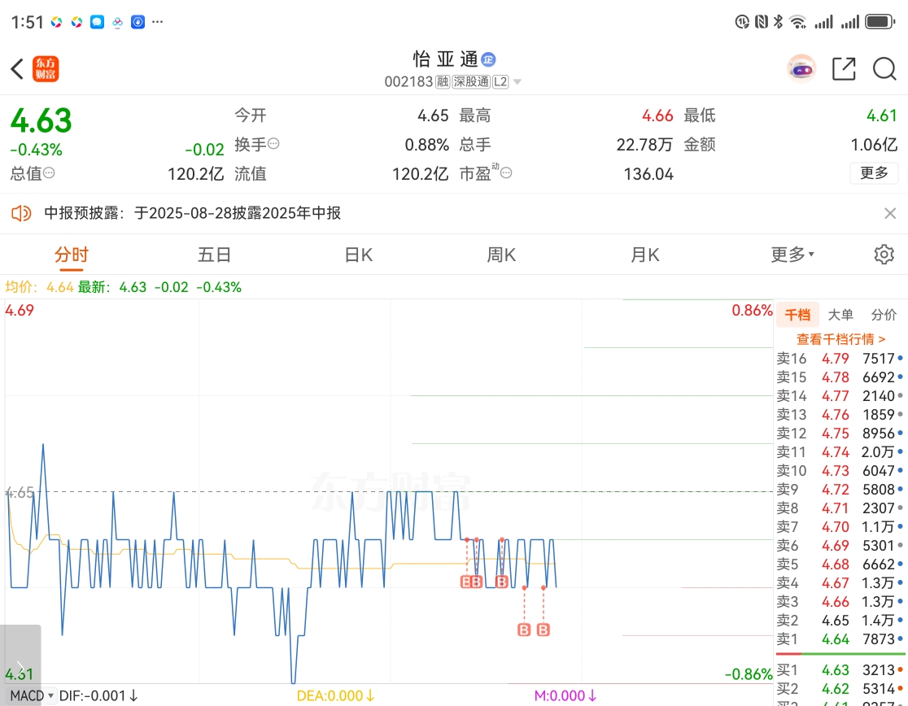Tap the 融 margin trading badge
908x706 pixels.
(x=443, y=81)
